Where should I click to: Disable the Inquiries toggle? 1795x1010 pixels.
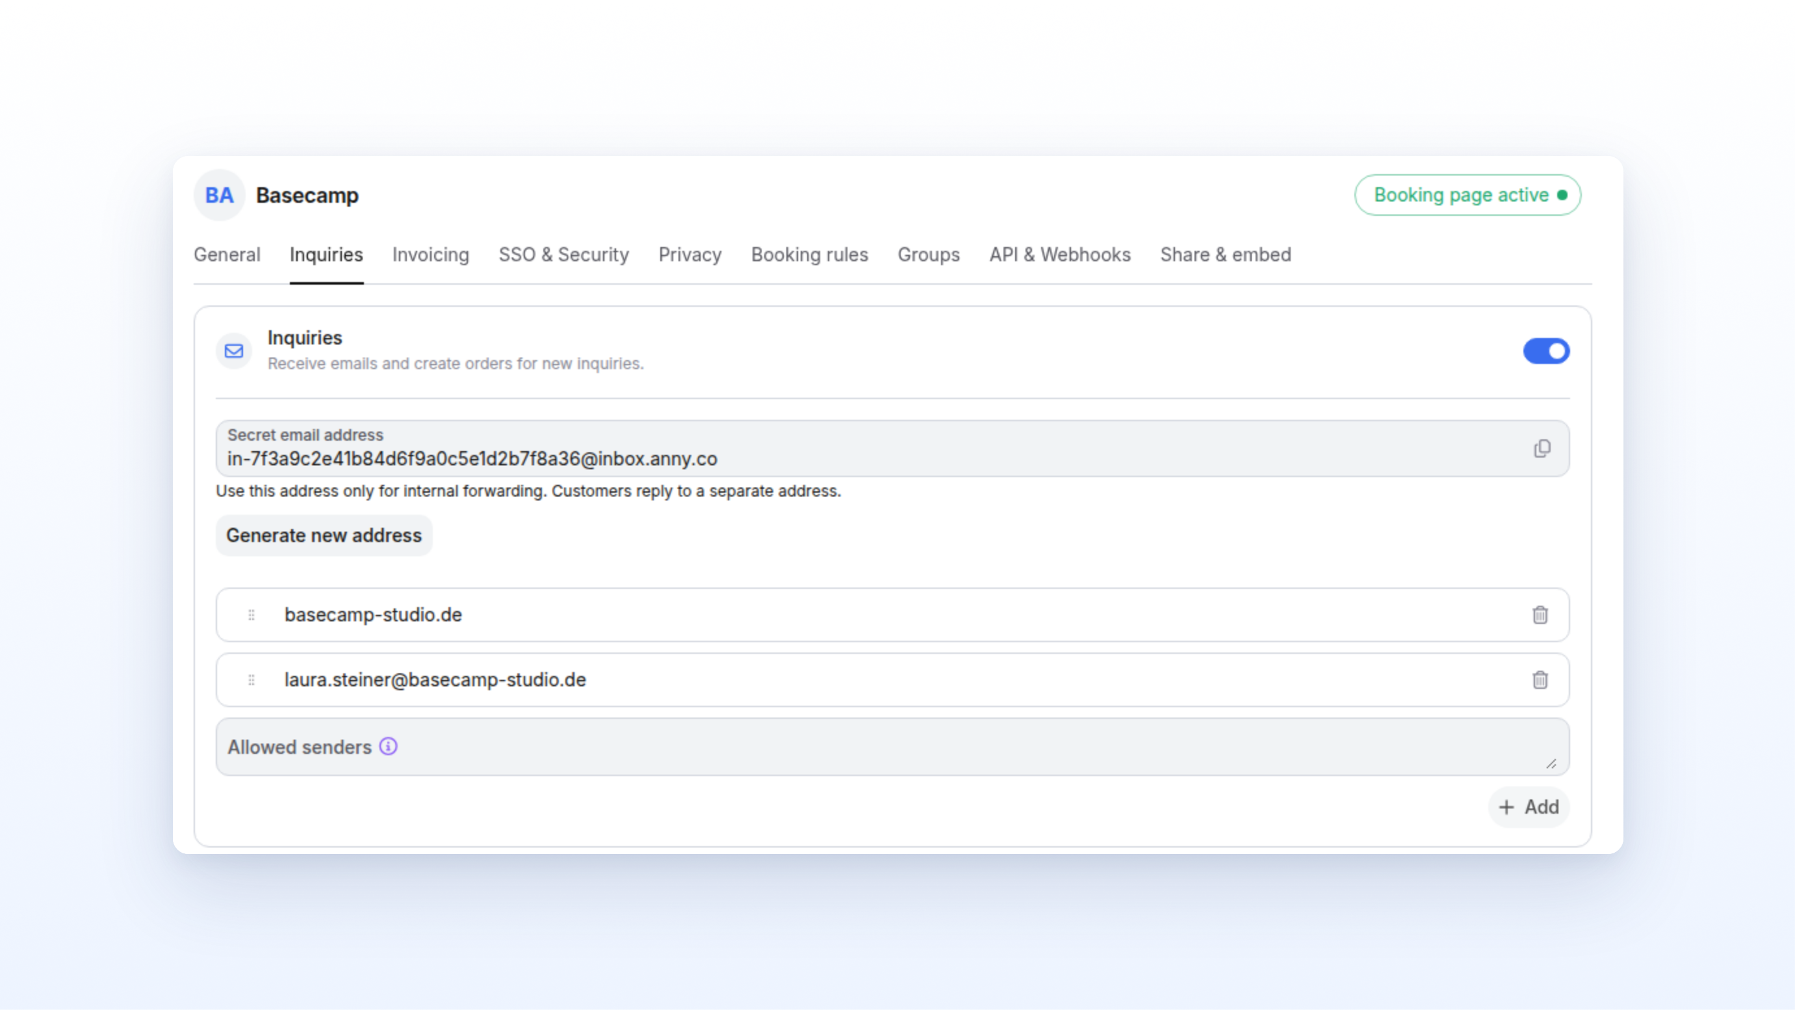[1545, 350]
